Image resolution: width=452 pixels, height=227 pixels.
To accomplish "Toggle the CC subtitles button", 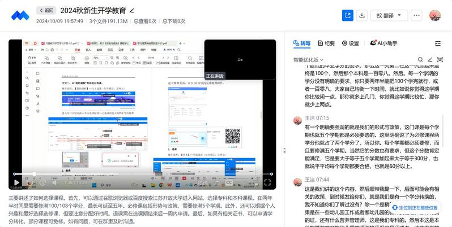I will [229, 182].
